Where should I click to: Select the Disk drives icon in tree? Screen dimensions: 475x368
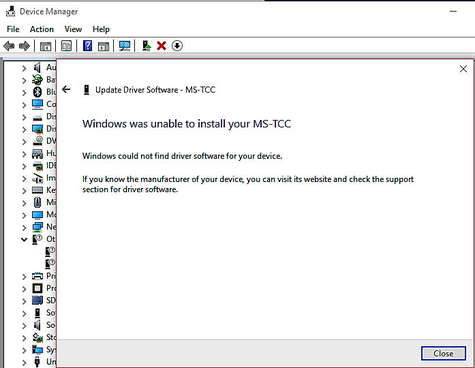coord(37,118)
